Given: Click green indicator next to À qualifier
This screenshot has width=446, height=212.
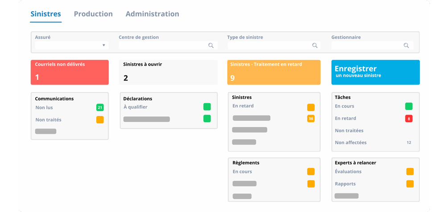Looking at the screenshot, I should coord(207,107).
